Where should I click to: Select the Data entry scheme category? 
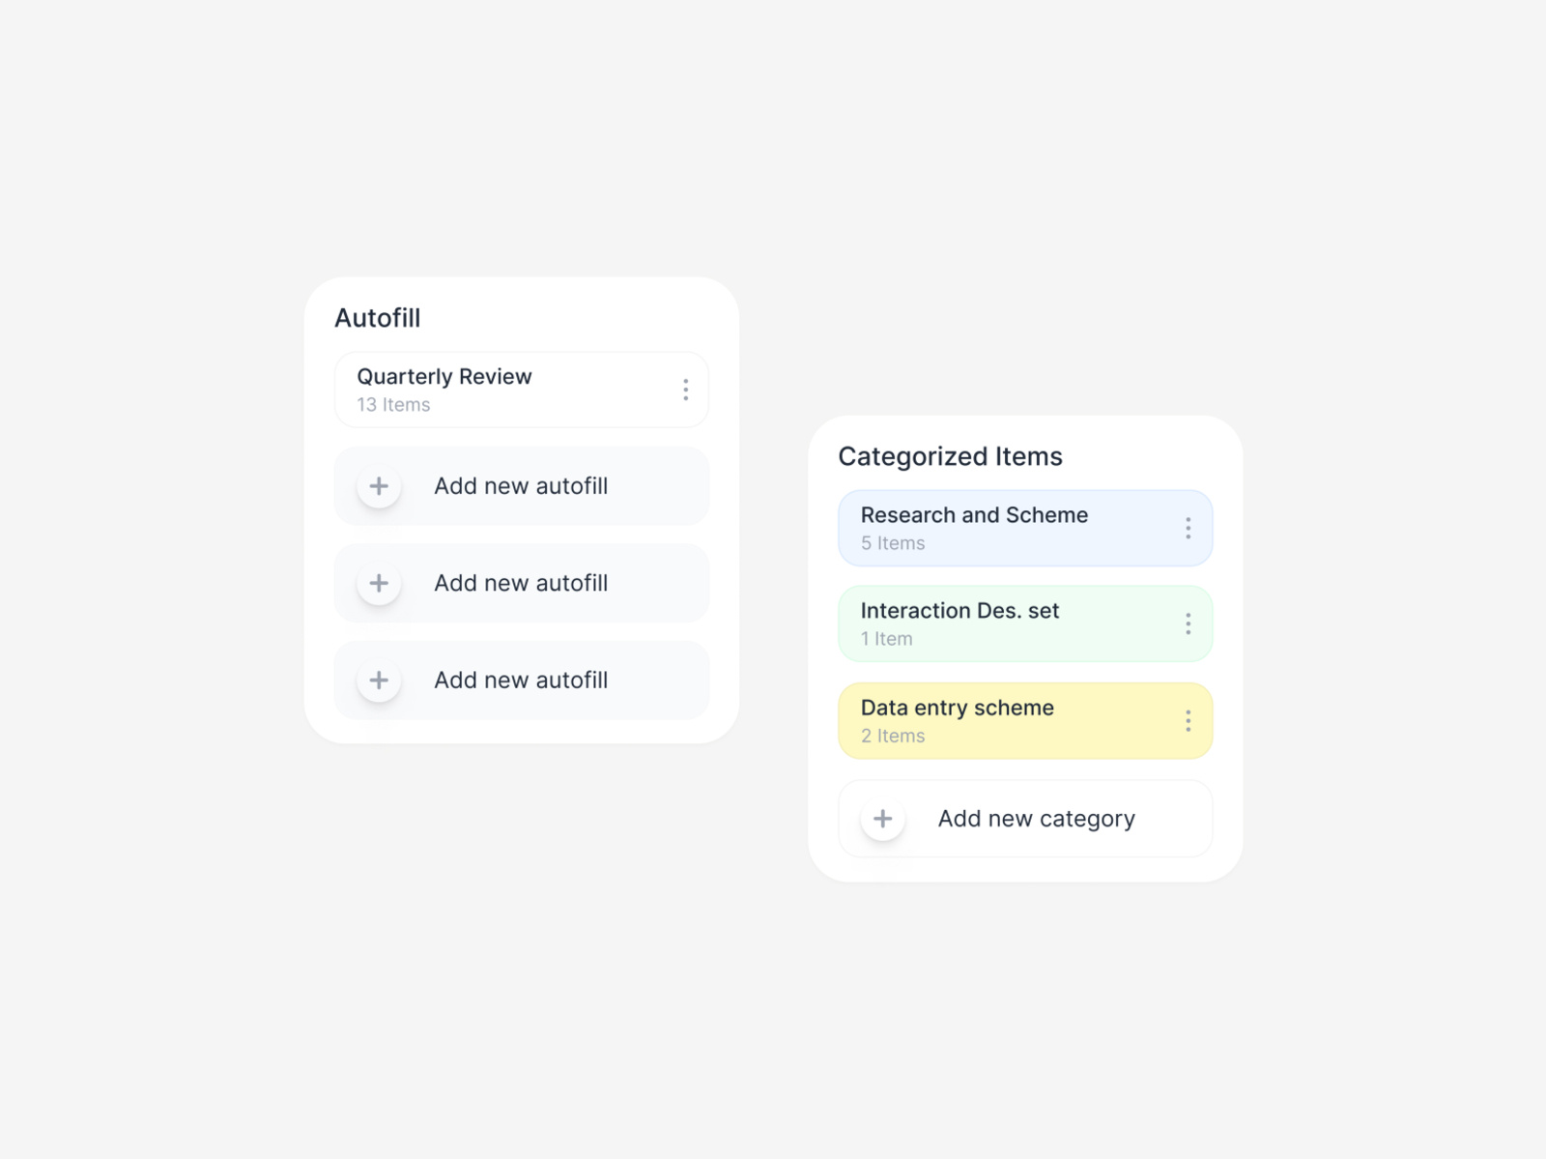tap(1015, 720)
